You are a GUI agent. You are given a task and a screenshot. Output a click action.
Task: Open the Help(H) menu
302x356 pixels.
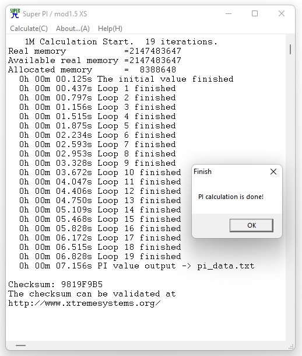[x=110, y=29]
